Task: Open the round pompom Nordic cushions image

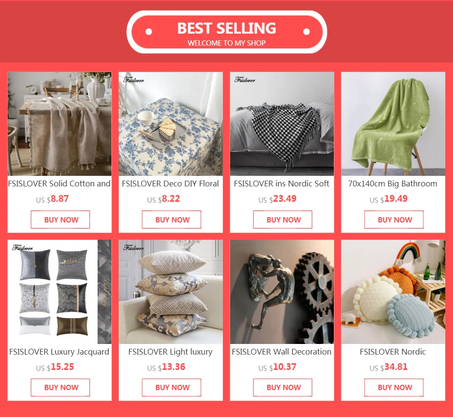Action: tap(393, 292)
